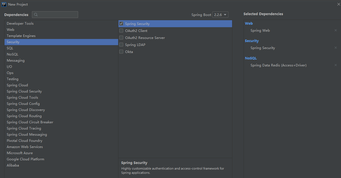Select the Spring Cloud category
Image resolution: width=341 pixels, height=178 pixels.
click(61, 85)
